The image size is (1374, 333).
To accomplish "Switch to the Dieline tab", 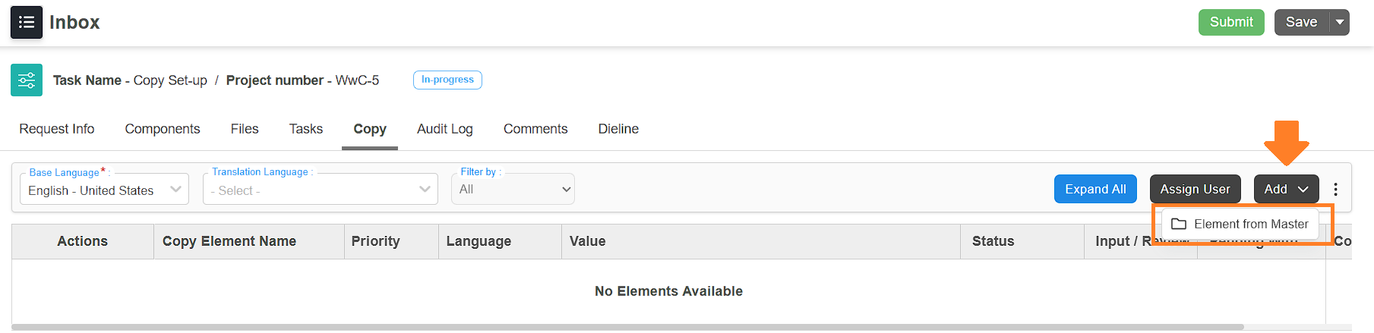I will coord(618,129).
